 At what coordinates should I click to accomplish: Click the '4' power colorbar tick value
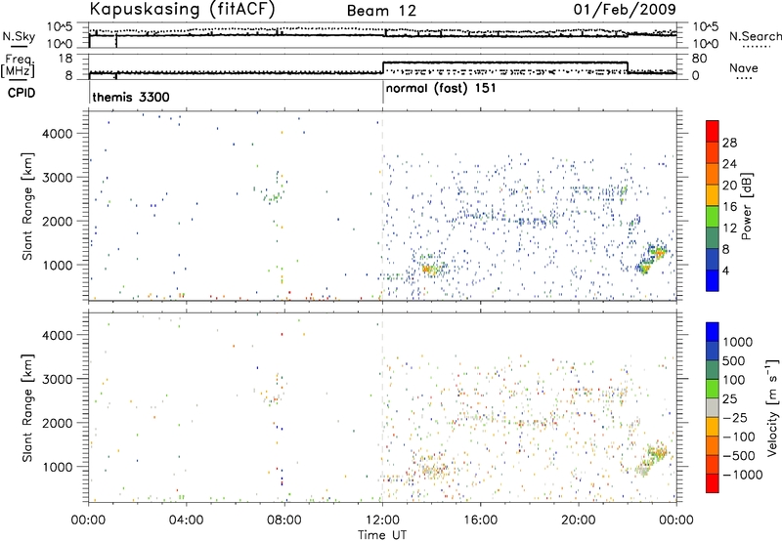726,270
